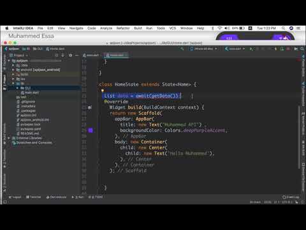Open the Tools menu
Viewport: 306px width, 230px height.
click(x=161, y=28)
